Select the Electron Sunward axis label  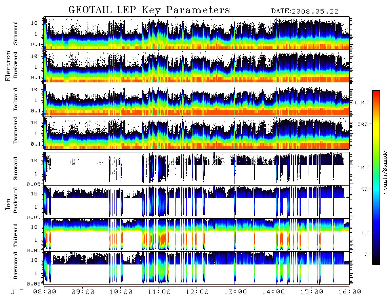tap(16, 33)
